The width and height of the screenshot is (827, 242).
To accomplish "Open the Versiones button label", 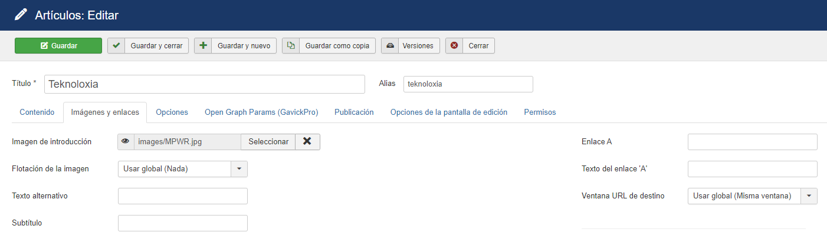I will tap(418, 46).
